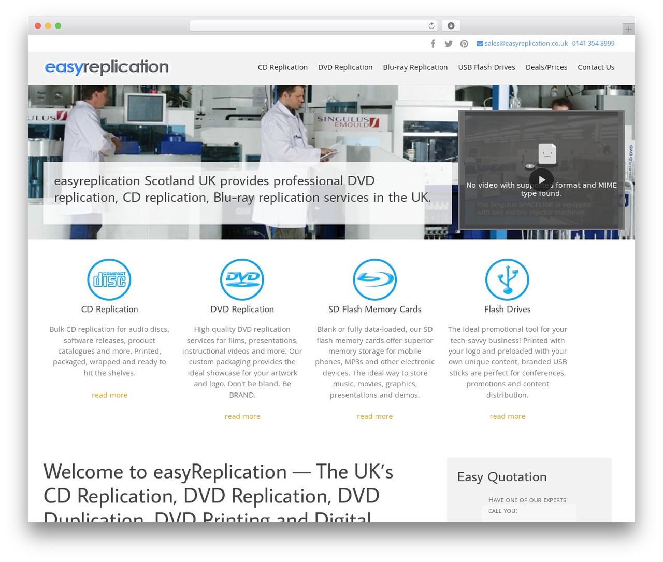This screenshot has width=663, height=562.
Task: Click the USB circular icon
Action: 507,279
